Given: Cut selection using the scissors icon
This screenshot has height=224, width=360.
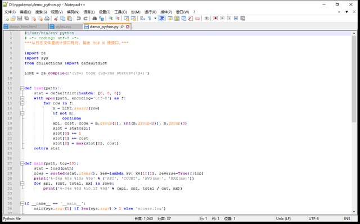Looking at the screenshot, I should pos(56,19).
